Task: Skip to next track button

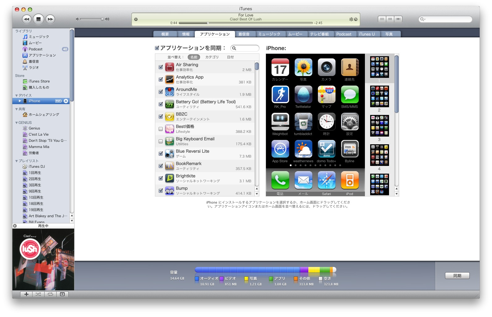Action: coord(50,19)
